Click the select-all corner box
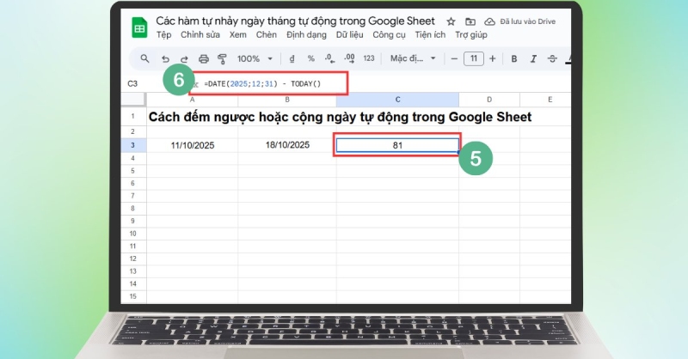Screen dimensions: 688x359 (133, 100)
